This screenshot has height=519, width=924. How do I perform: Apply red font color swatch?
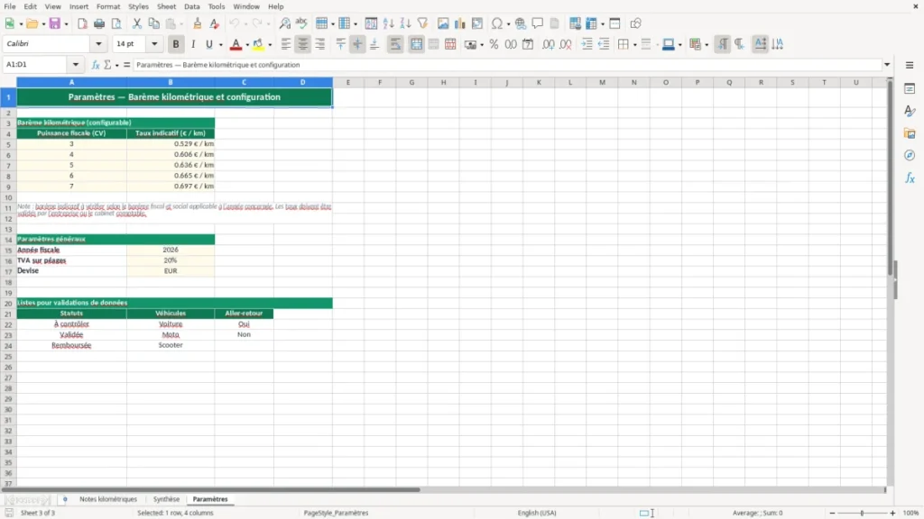pos(236,44)
